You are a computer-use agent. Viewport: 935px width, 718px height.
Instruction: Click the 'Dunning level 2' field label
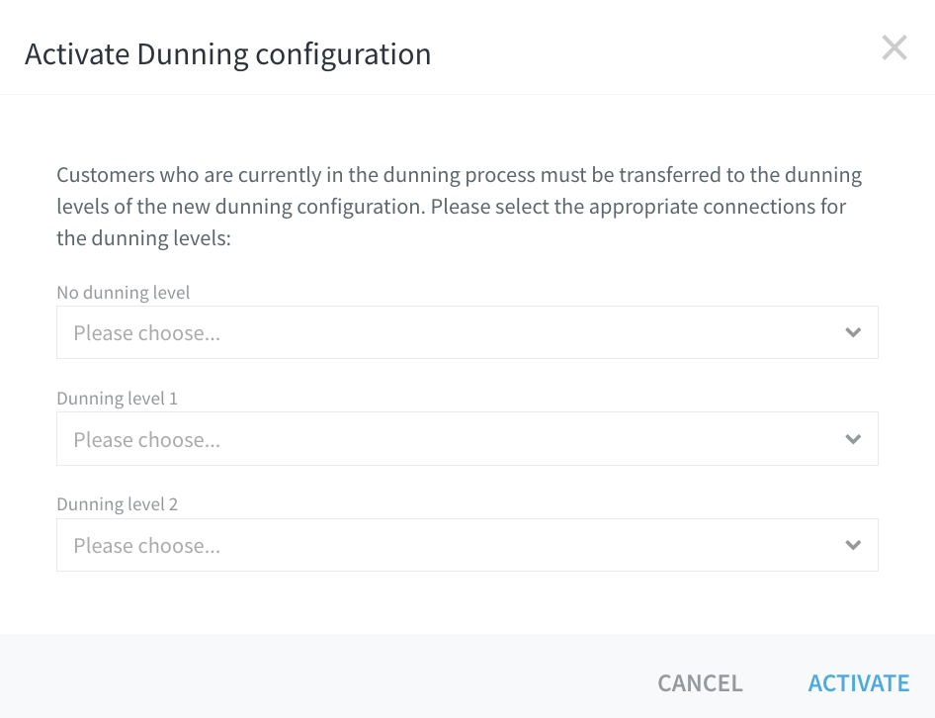117,504
